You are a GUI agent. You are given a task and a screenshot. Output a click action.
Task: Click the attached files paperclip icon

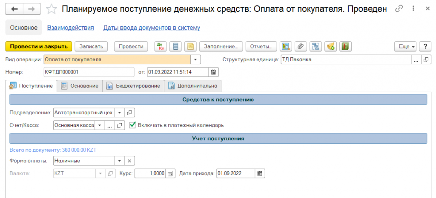point(301,46)
